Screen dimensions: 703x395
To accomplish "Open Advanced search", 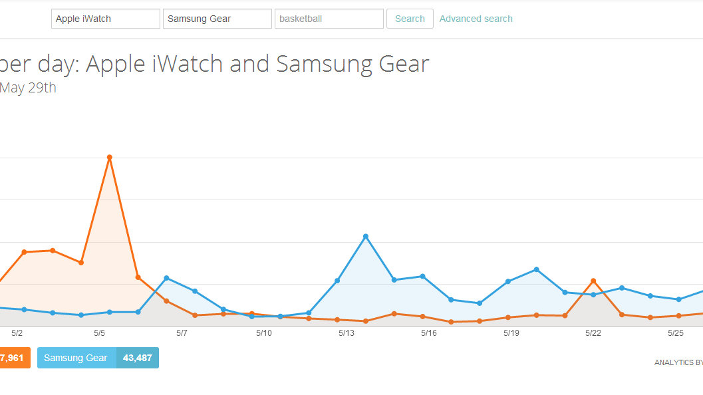I will (x=476, y=18).
